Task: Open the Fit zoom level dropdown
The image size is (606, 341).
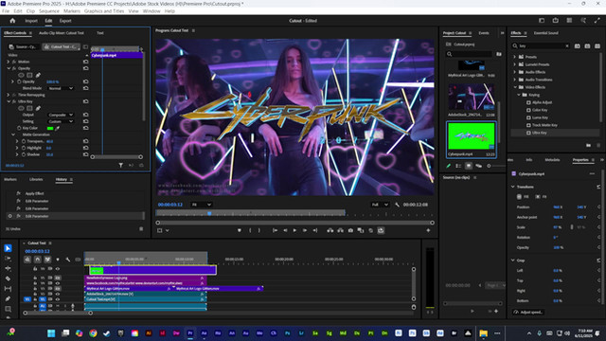Action: (202, 205)
